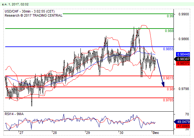194x138 pixels.
Task: Select the green 0.99 resistance label
Action: (x=170, y=16)
